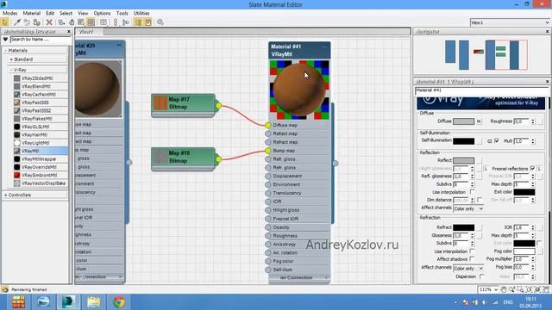Toggle Fresnel reflections checkbox
This screenshot has height=310, width=552.
click(x=532, y=169)
